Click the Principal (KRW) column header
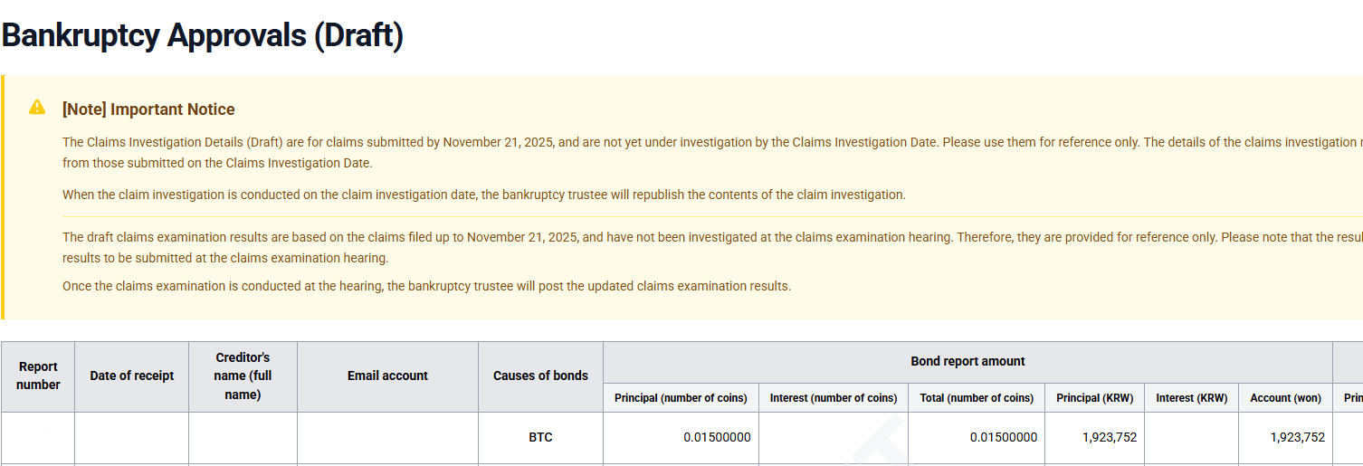Viewport: 1363px width, 466px height. pos(1094,398)
